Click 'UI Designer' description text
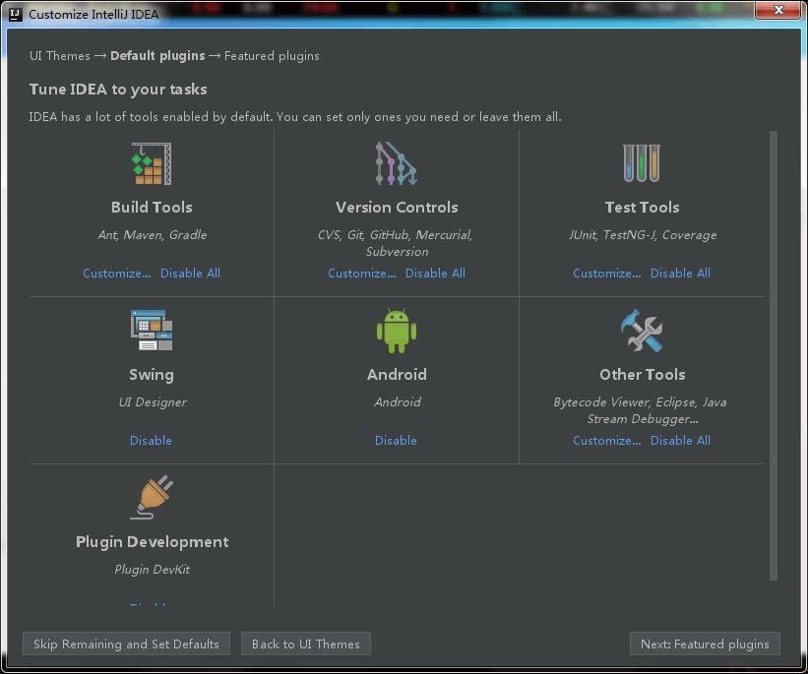 pyautogui.click(x=152, y=401)
